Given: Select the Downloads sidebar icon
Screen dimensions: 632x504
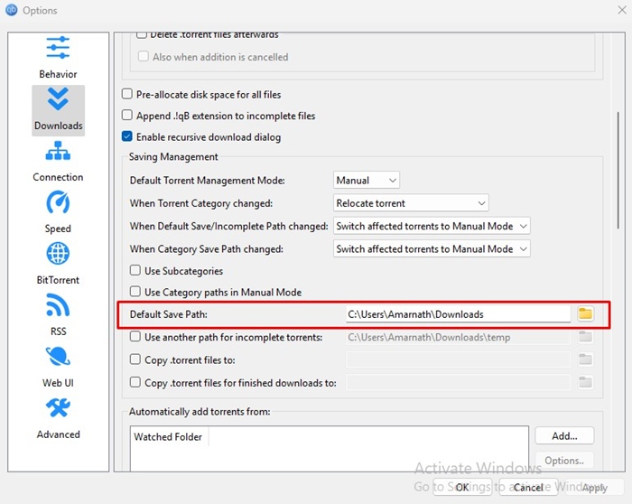Looking at the screenshot, I should click(58, 99).
